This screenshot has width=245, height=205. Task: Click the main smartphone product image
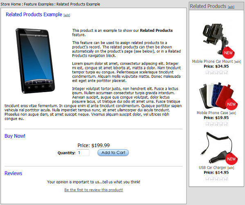pyautogui.click(x=35, y=61)
